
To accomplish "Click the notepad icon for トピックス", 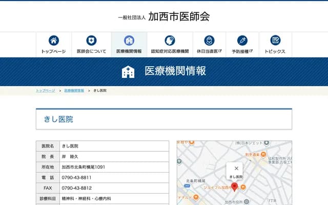I will click(x=275, y=40).
